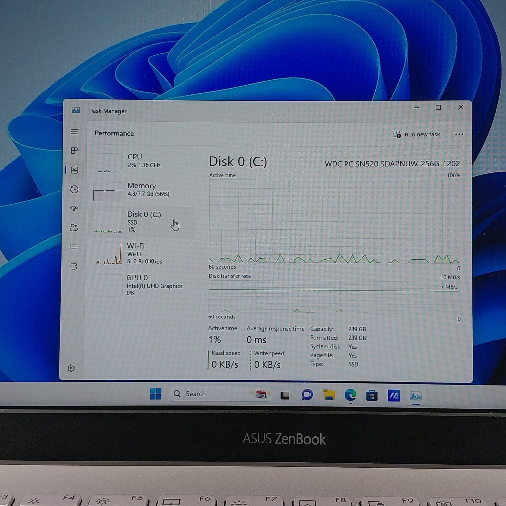Select the GPU 0 performance entry
The height and width of the screenshot is (506, 506).
(x=142, y=285)
